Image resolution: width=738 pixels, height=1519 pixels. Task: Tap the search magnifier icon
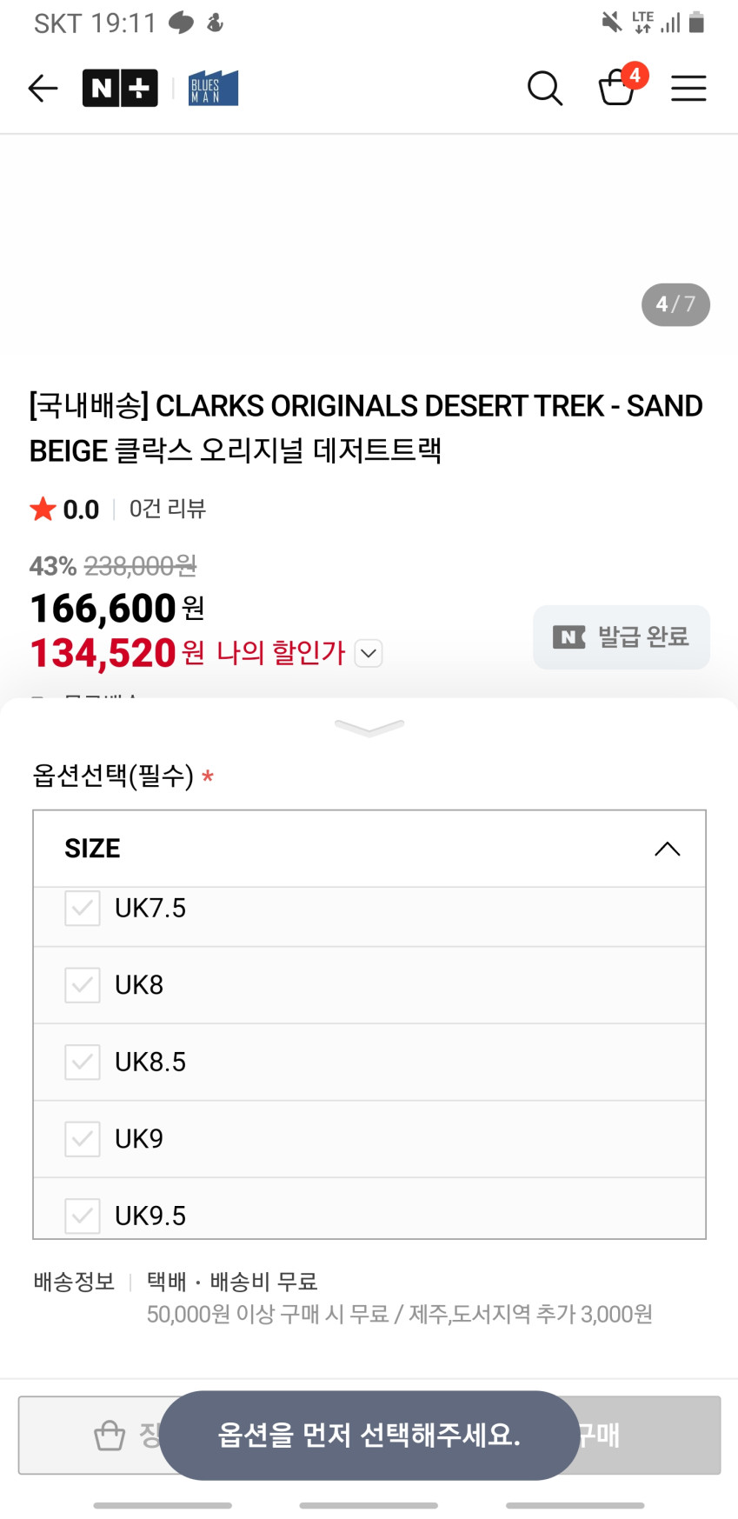coord(545,88)
